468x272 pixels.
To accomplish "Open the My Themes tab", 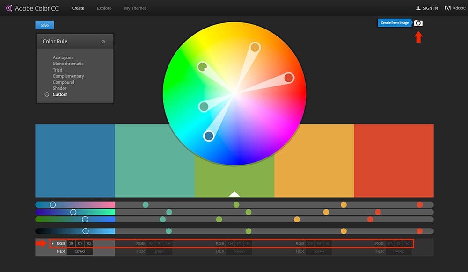I will pyautogui.click(x=135, y=8).
